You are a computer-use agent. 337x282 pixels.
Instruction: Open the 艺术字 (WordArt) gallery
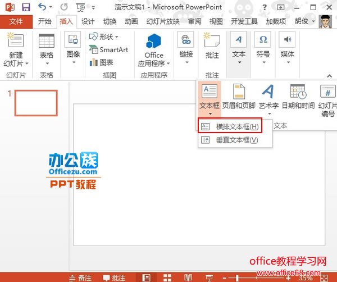pos(268,99)
